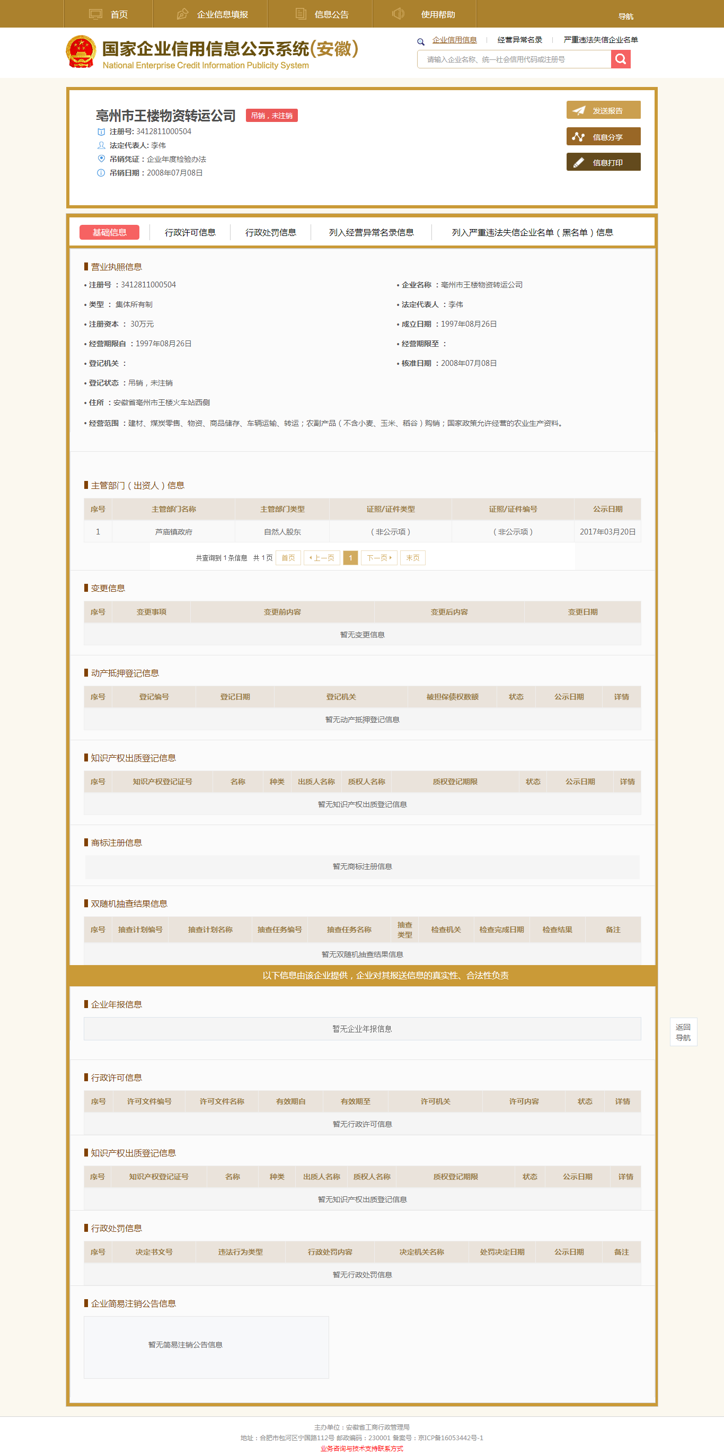Click the 变更信息 section heading

coord(108,589)
